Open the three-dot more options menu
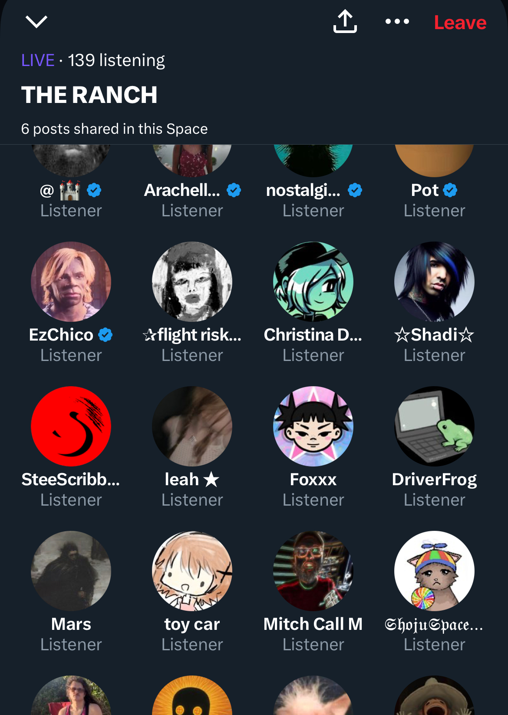Viewport: 508px width, 715px height. tap(397, 21)
